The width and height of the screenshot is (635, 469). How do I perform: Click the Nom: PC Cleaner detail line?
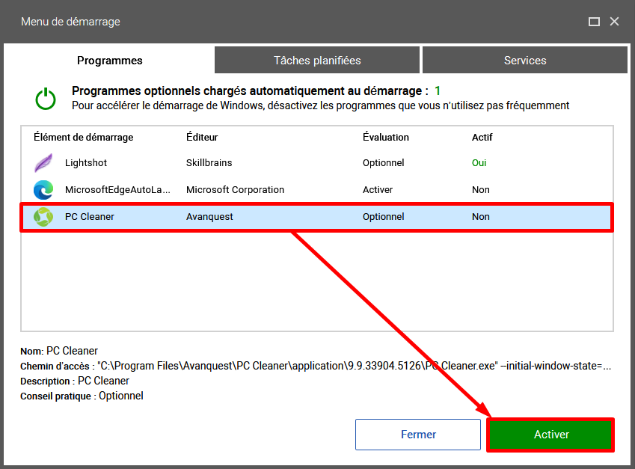pyautogui.click(x=59, y=351)
